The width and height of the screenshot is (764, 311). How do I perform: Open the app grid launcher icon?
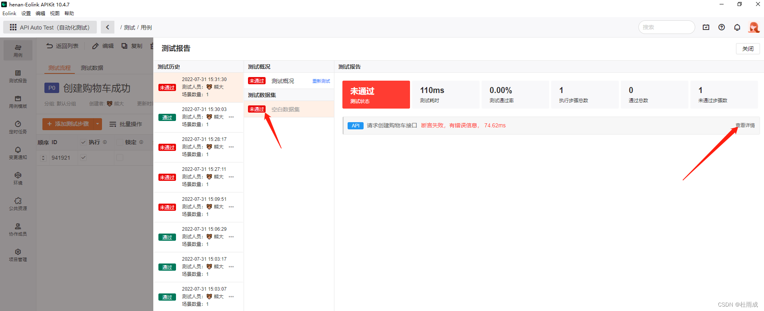pos(13,27)
